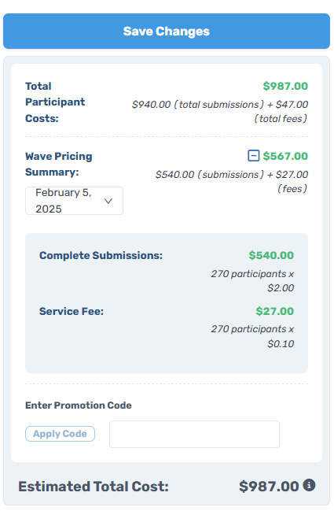Click the Enter Promotion Code label
The image size is (334, 522).
(x=79, y=405)
